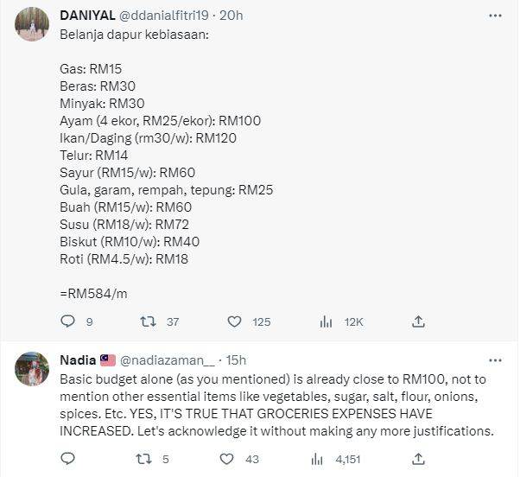This screenshot has height=477, width=520.
Task: Open Nadia's profile picture
Action: [31, 369]
